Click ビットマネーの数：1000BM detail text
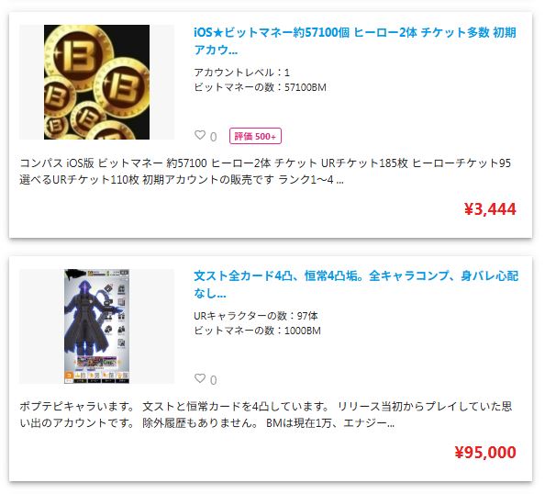This screenshot has width=545, height=494. [257, 331]
